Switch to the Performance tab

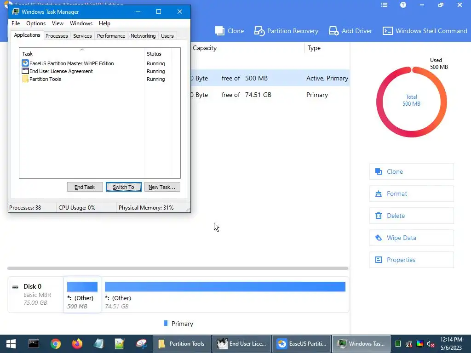[x=111, y=36]
